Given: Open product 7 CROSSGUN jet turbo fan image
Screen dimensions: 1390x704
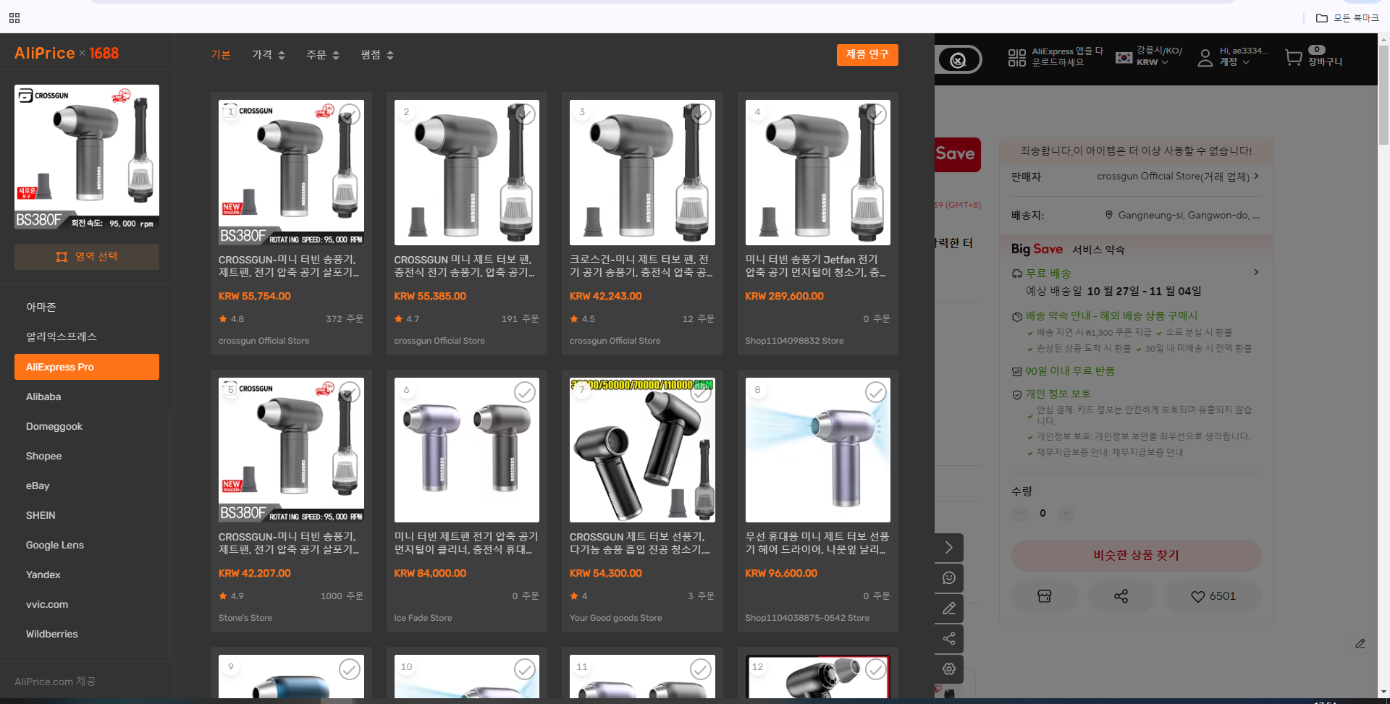Looking at the screenshot, I should [642, 450].
